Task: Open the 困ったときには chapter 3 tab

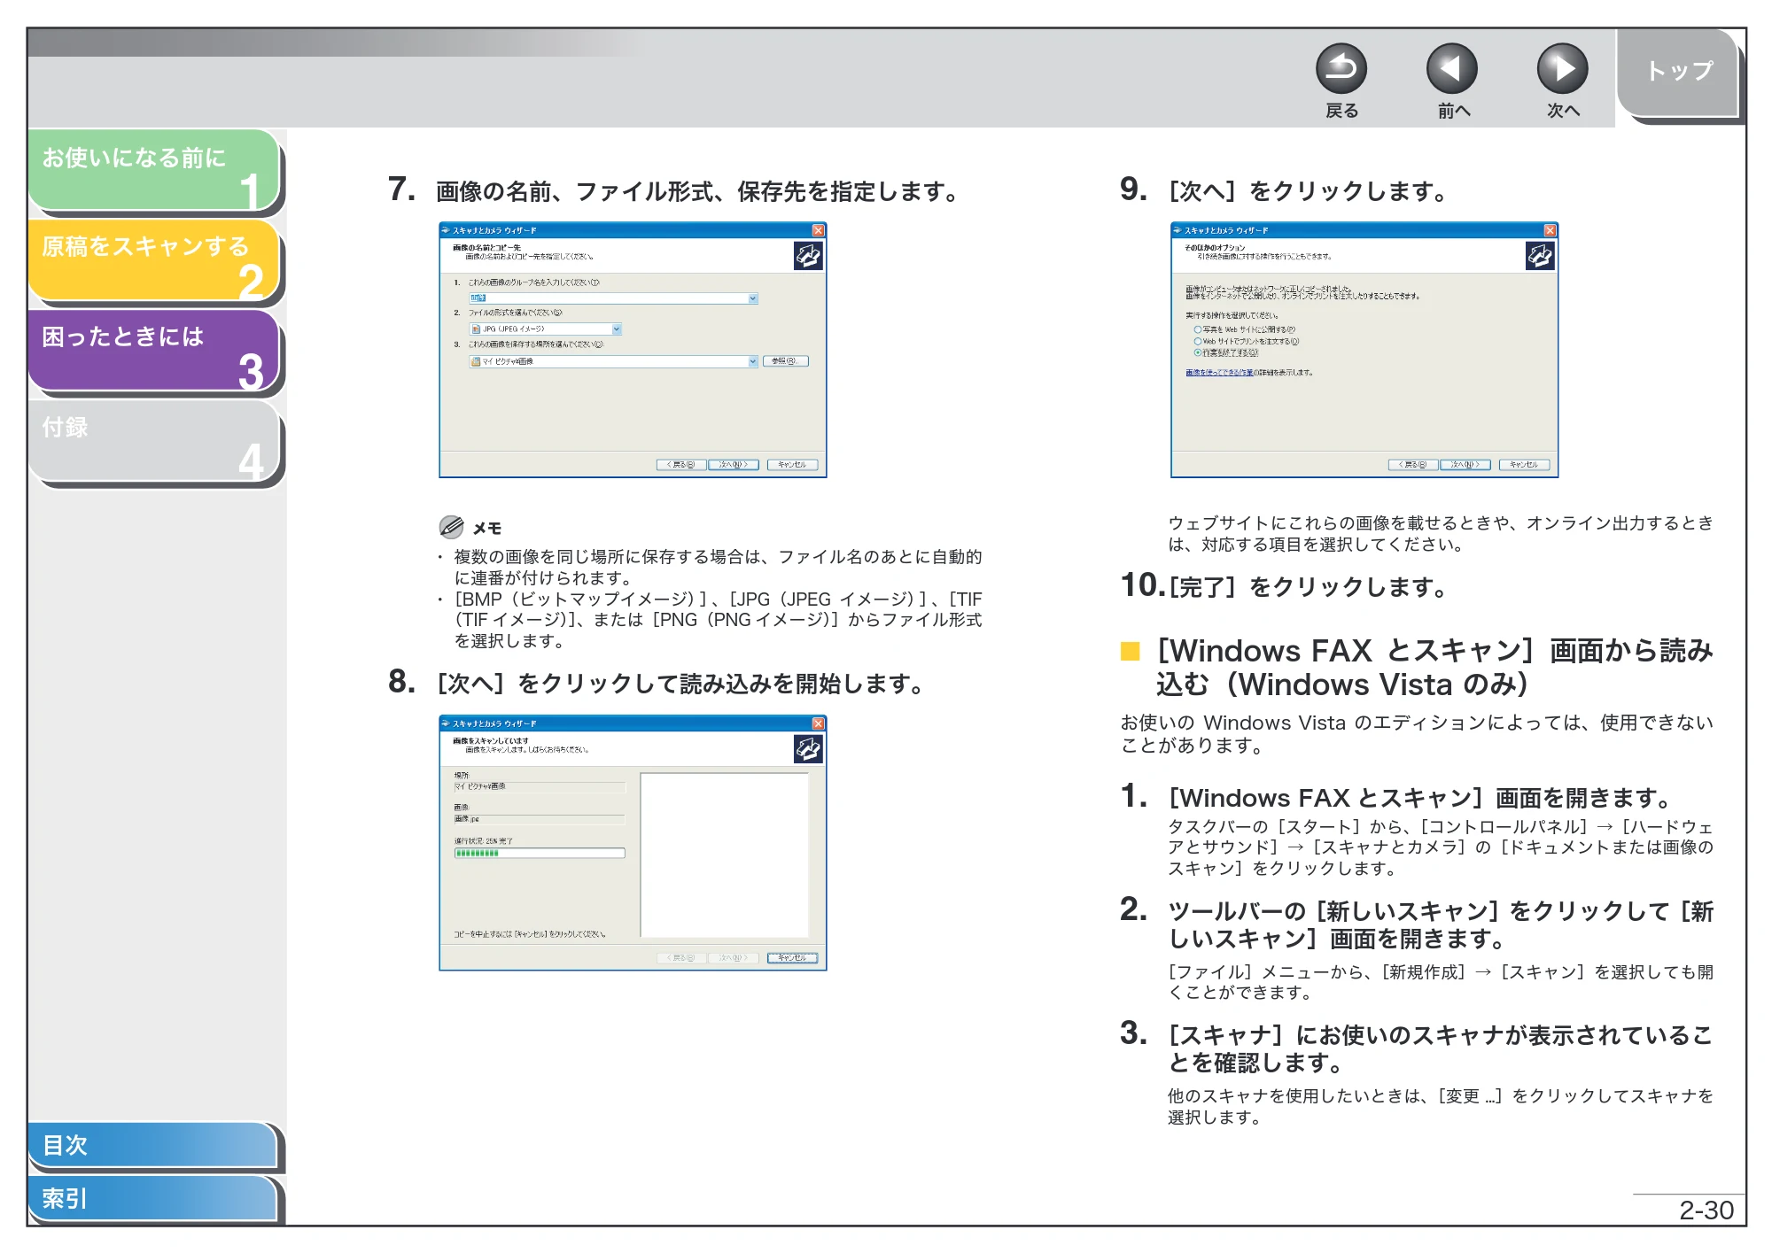Action: [155, 351]
